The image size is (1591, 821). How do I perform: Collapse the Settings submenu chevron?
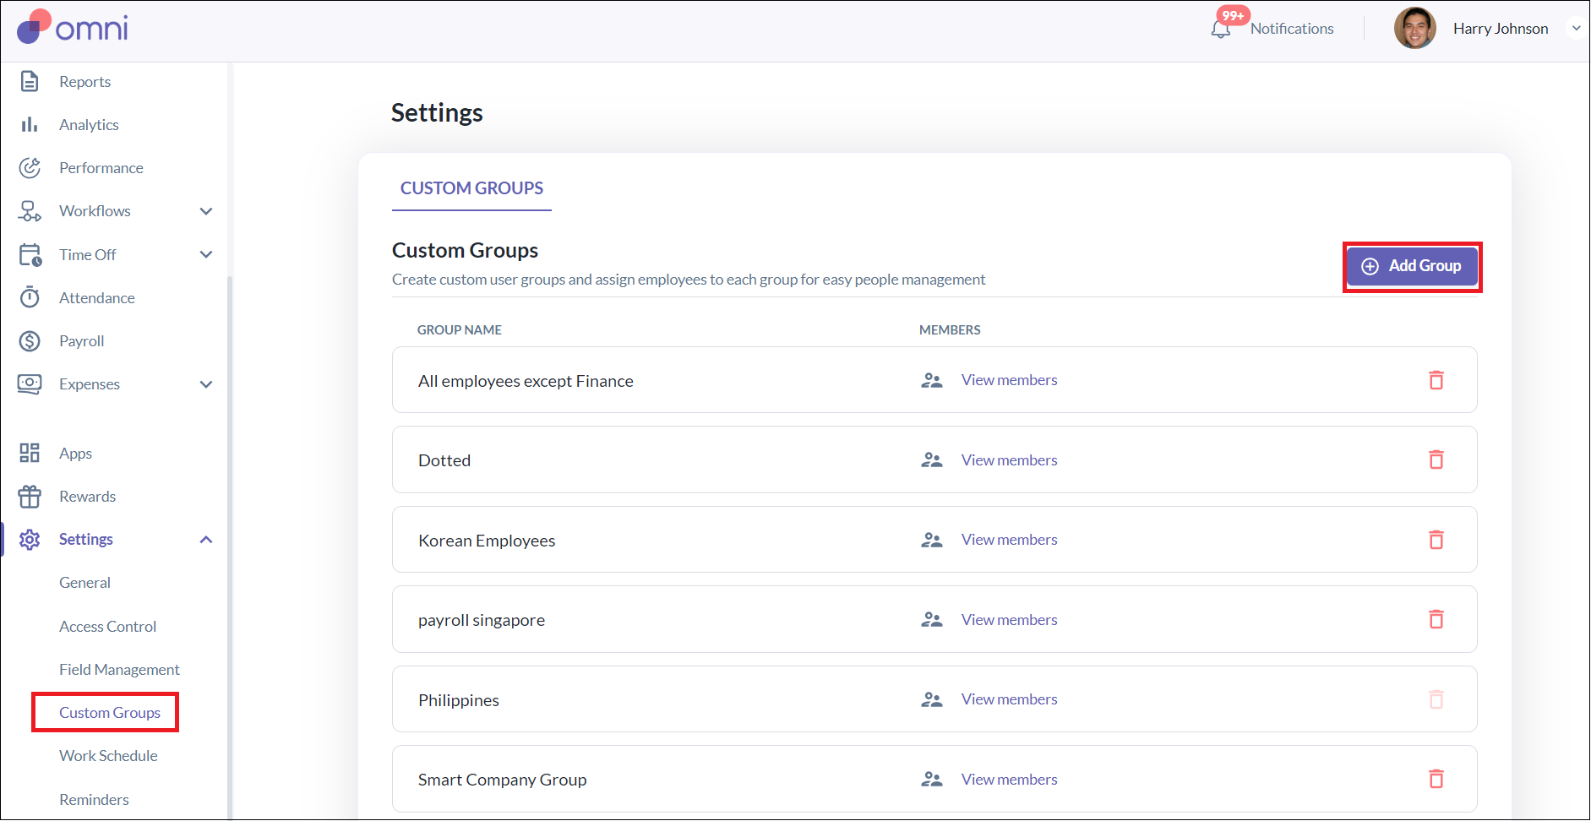click(206, 540)
